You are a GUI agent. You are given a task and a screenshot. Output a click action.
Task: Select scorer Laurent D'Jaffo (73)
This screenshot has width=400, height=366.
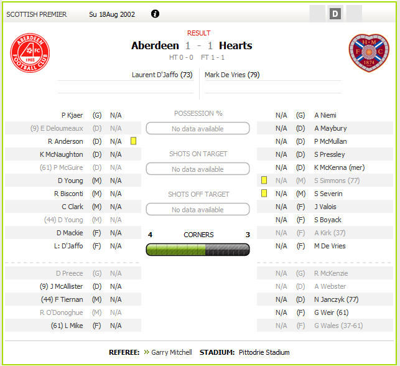click(162, 75)
